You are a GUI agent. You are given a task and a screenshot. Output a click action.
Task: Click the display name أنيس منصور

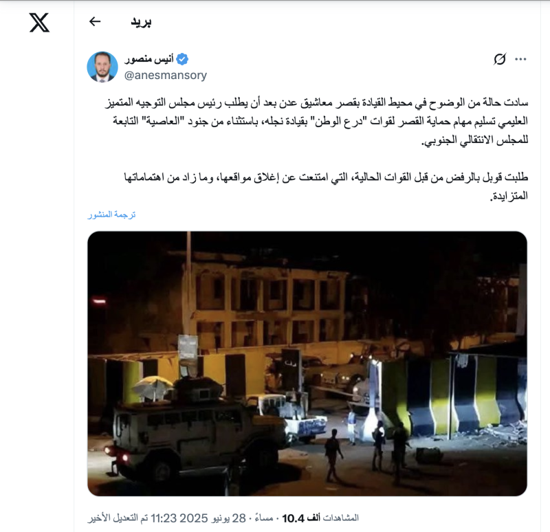149,59
